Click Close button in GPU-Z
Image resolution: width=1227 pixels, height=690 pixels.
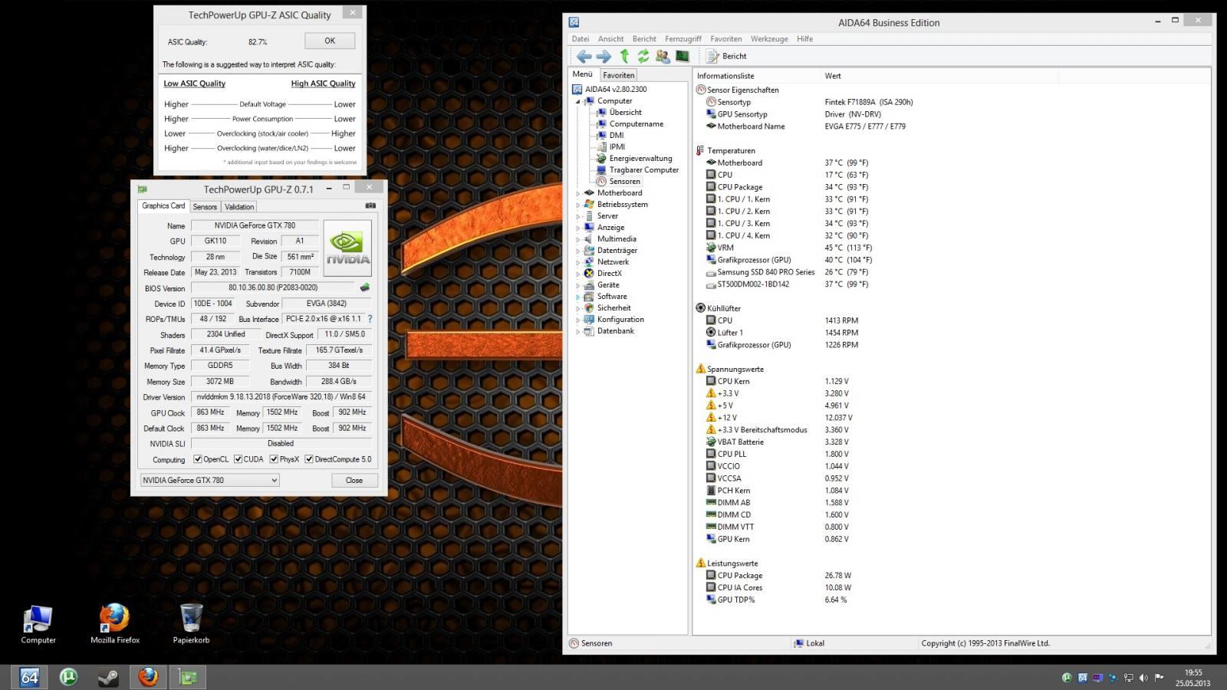(x=354, y=480)
